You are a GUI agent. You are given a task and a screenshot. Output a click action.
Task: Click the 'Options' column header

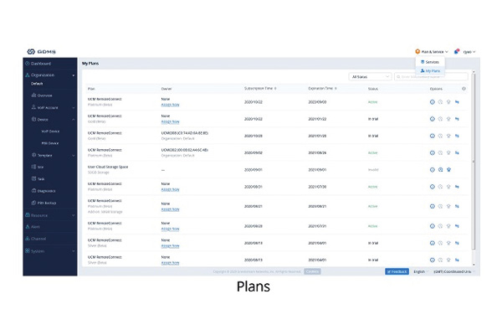point(436,89)
